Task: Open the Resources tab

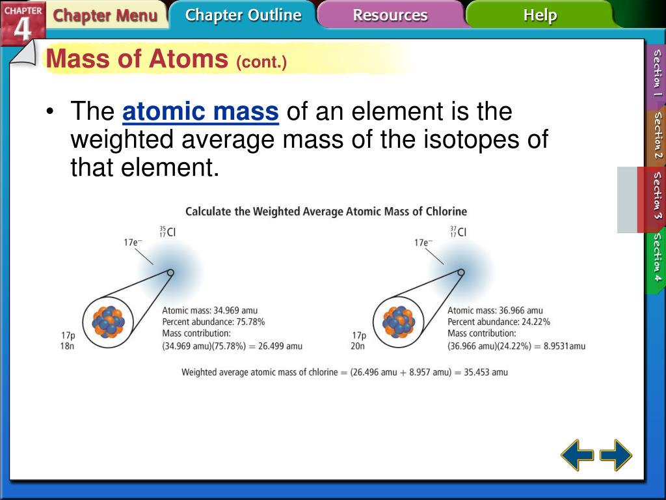Action: tap(390, 15)
